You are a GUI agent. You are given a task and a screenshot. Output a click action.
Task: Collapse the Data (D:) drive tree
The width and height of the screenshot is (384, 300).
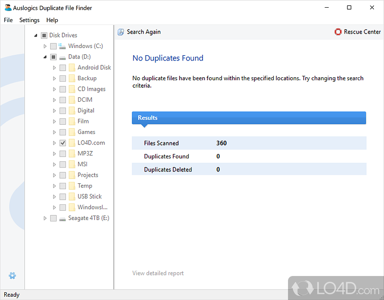tap(45, 57)
